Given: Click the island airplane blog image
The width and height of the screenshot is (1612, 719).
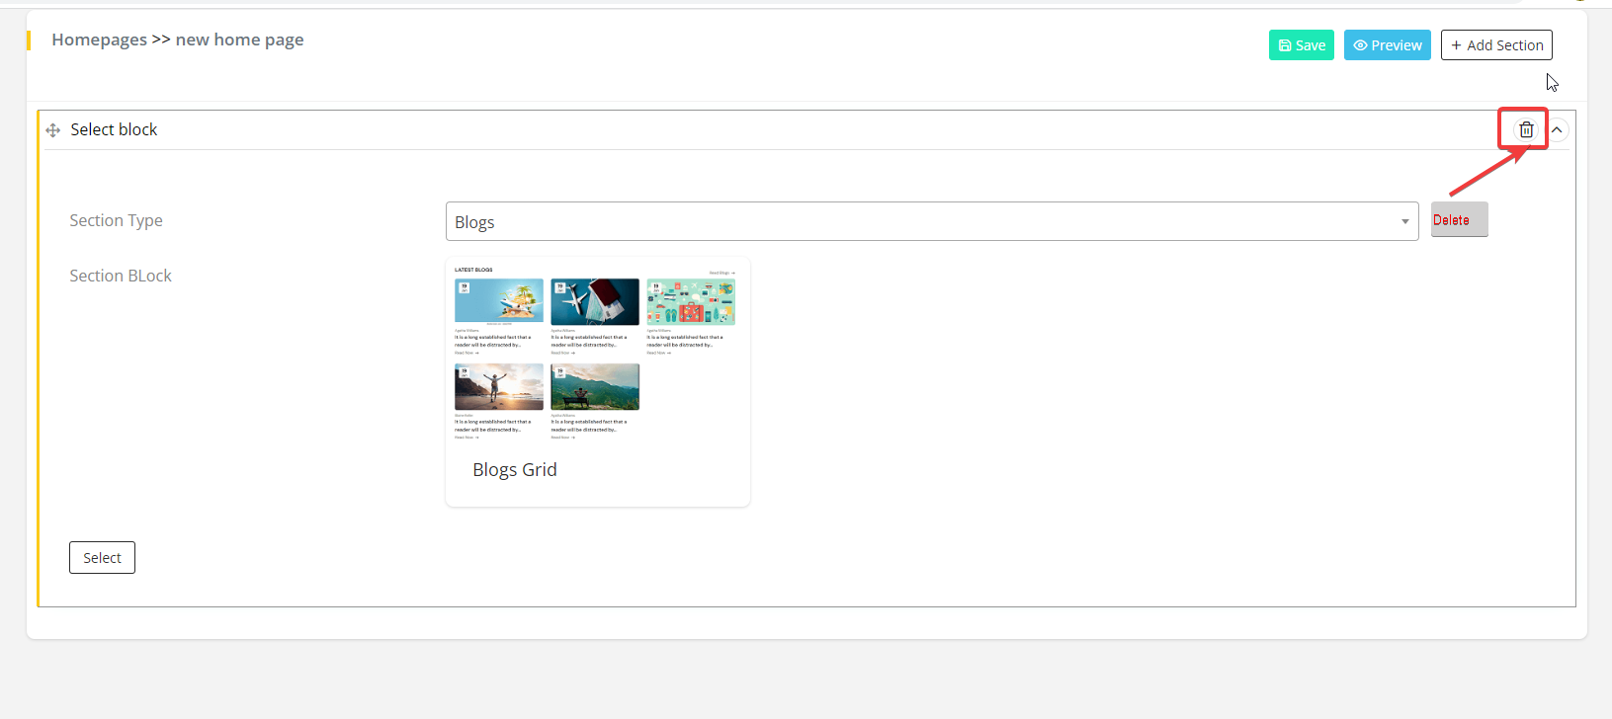Looking at the screenshot, I should pos(499,301).
